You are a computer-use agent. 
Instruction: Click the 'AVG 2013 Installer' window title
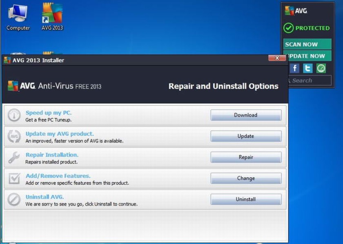(x=38, y=60)
